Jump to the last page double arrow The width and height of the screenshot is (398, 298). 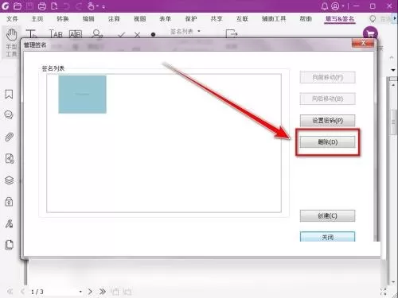[x=103, y=292]
